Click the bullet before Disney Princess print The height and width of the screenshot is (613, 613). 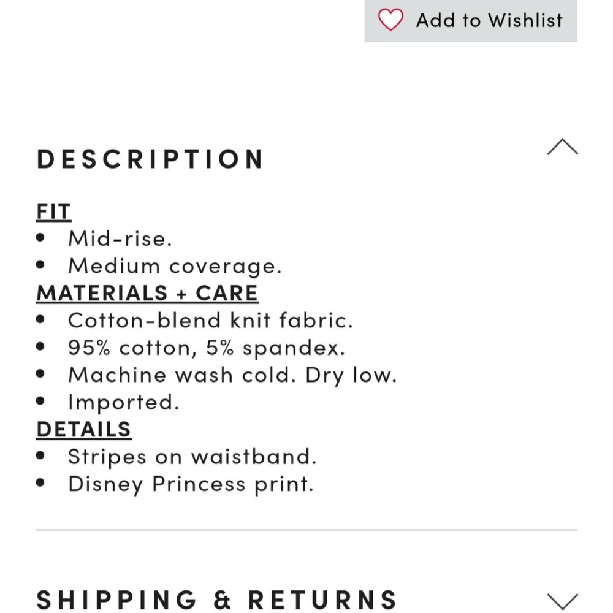(41, 484)
